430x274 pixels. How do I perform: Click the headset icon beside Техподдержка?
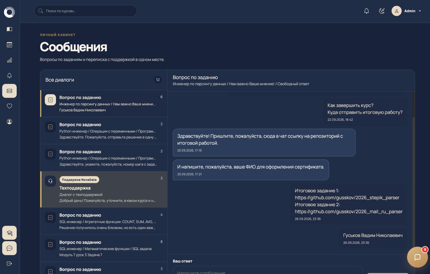coord(50,181)
